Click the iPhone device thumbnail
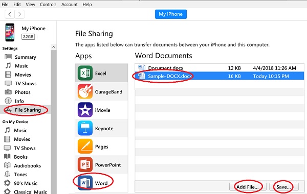This screenshot has height=194, width=307. point(10,33)
